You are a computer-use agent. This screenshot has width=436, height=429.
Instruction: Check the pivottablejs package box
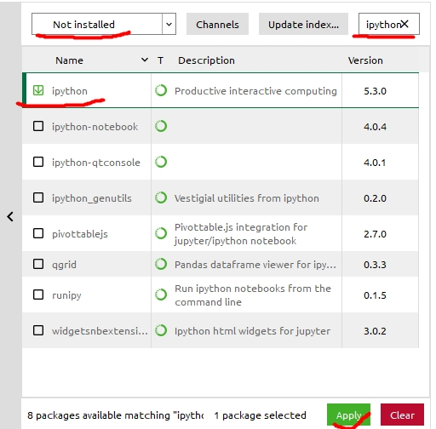tap(38, 233)
